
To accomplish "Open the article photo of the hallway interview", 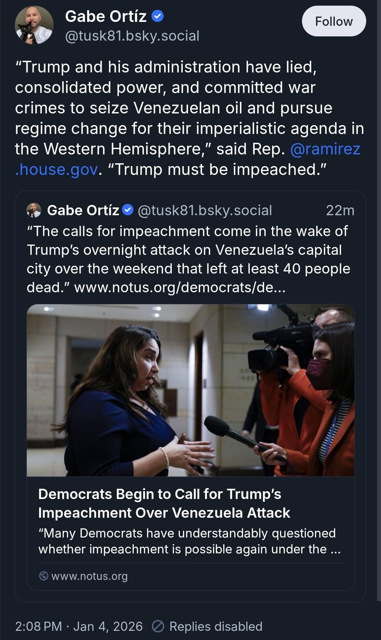I will tap(190, 390).
